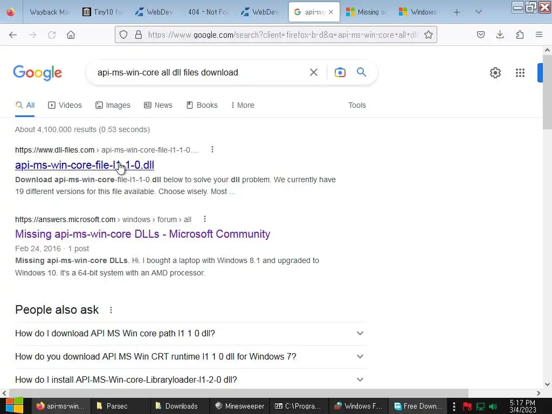Open the Firefox View icon in the tab strip
This screenshot has width=552, height=414.
(11, 12)
